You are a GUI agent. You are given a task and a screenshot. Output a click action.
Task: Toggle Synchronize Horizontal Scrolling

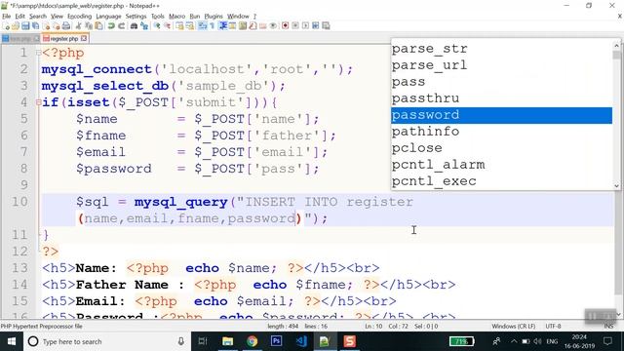pyautogui.click(x=190, y=26)
